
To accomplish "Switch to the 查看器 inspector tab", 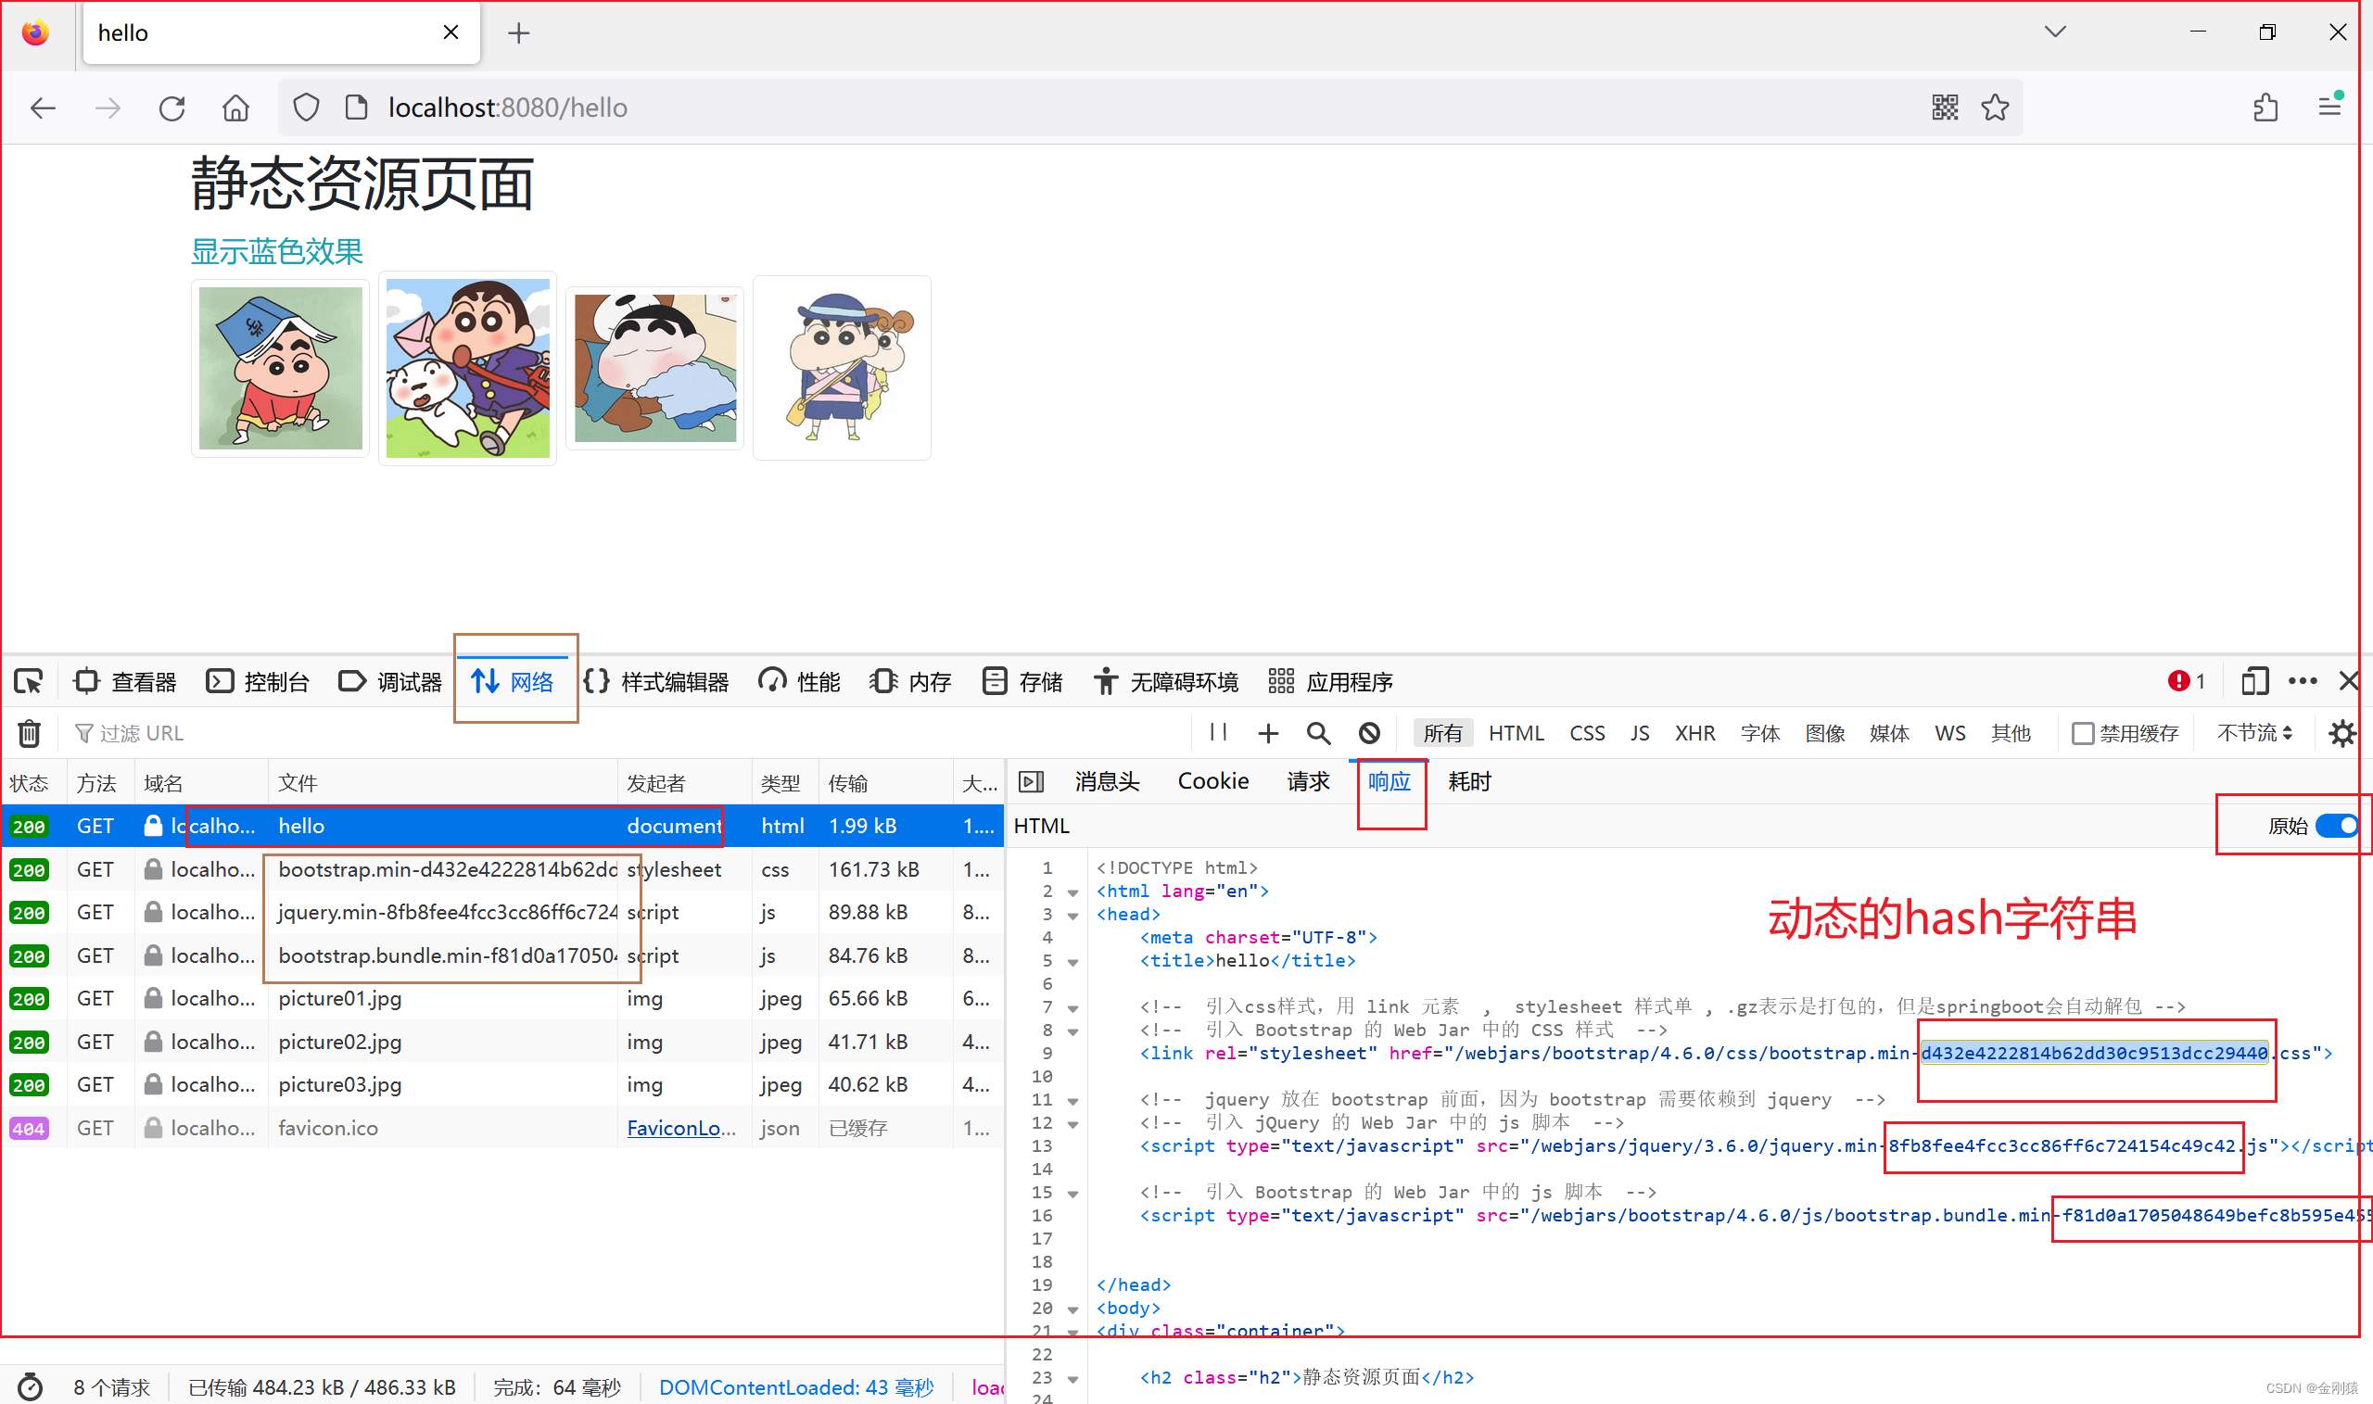I will coord(126,681).
